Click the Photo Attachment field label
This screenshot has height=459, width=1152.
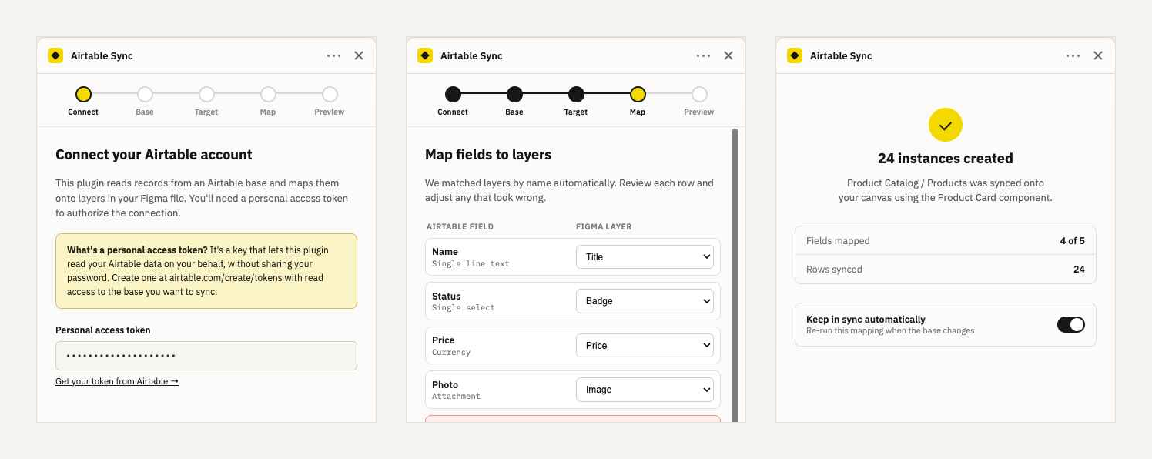coord(456,390)
